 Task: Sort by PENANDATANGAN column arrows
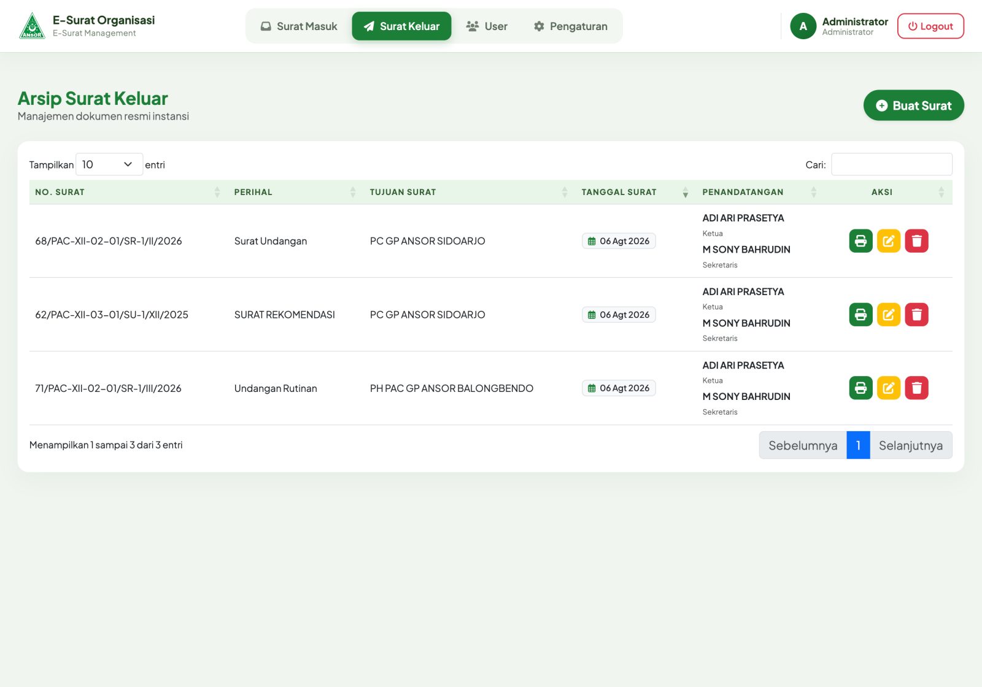click(x=814, y=192)
